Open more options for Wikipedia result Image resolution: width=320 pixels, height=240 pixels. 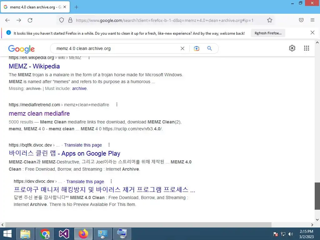pos(89,58)
